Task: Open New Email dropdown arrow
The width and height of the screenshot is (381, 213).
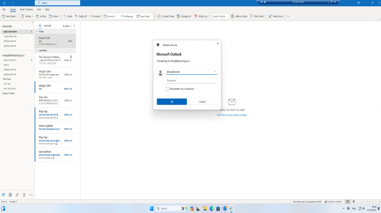Action: coord(17,16)
